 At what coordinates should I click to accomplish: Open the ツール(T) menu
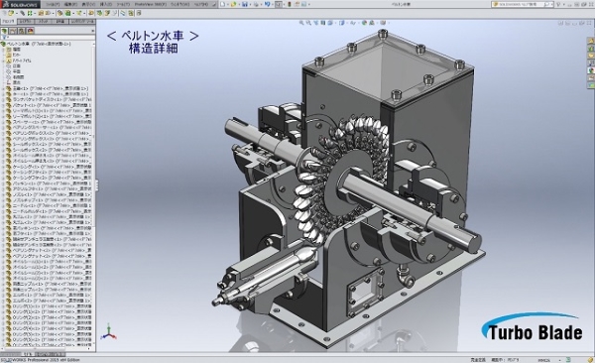(x=123, y=4)
